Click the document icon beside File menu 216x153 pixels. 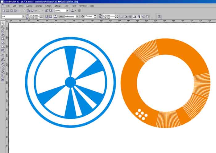click(3, 6)
